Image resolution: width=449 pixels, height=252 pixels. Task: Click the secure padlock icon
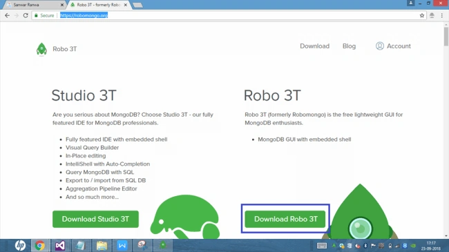(x=36, y=15)
